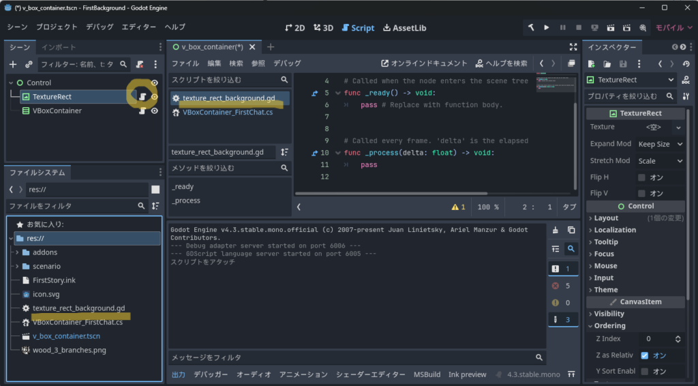Toggle Control node visibility eye
Image resolution: width=698 pixels, height=386 pixels.
[x=155, y=83]
